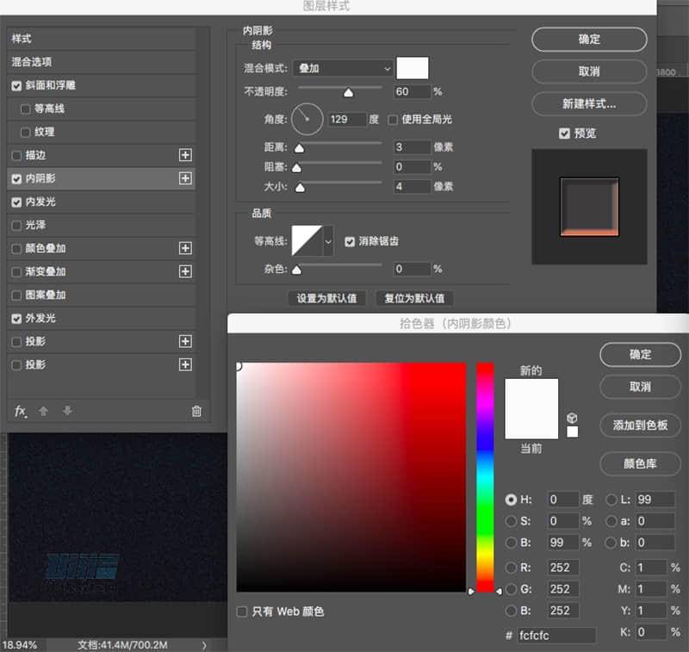Click the move effect up arrow

coord(45,411)
